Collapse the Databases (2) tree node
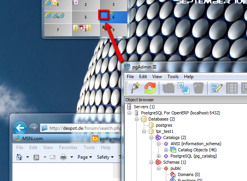The width and height of the screenshot is (247, 181). (x=137, y=119)
